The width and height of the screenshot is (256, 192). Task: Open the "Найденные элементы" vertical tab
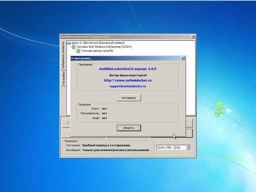click(63, 57)
